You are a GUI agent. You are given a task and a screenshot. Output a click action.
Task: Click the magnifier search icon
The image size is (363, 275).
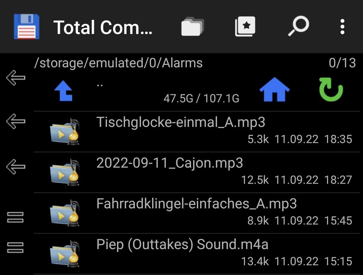tap(298, 27)
